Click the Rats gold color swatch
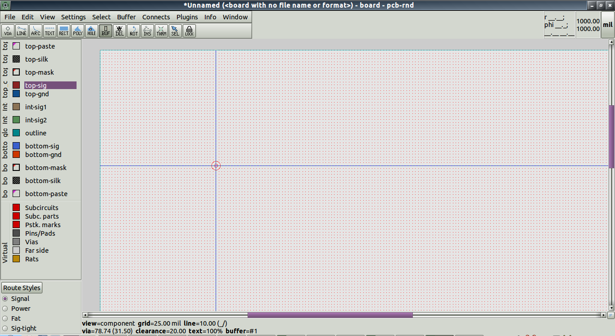This screenshot has width=615, height=336. [16, 259]
